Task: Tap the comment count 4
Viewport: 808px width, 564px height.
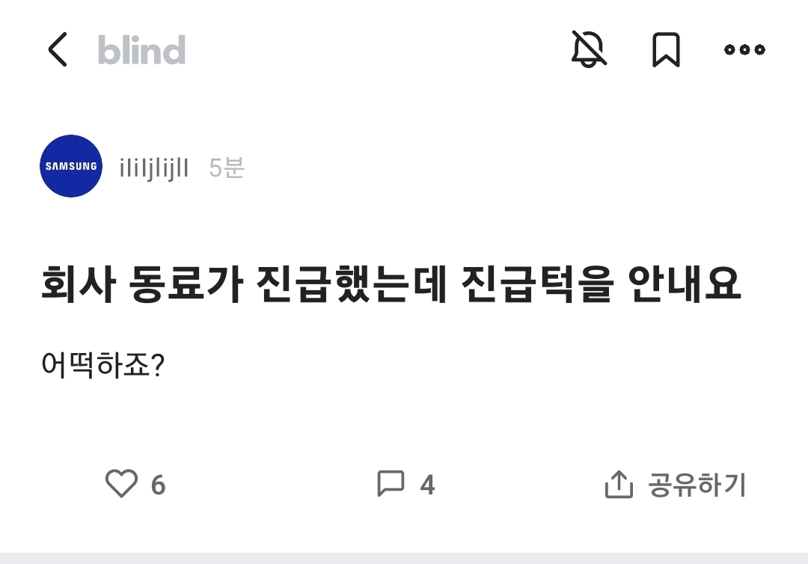Action: coord(427,485)
